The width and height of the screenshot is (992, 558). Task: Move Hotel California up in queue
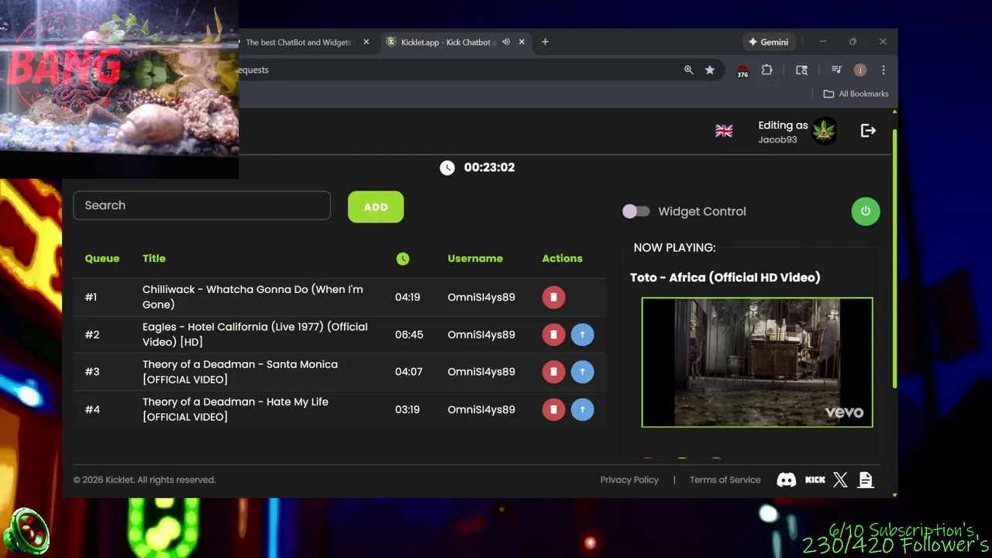582,335
